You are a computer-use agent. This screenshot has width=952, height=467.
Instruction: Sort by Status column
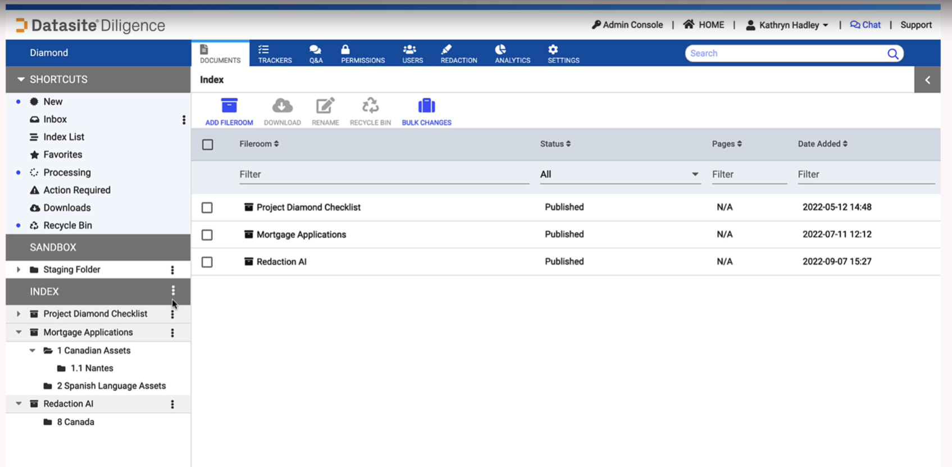coord(555,144)
